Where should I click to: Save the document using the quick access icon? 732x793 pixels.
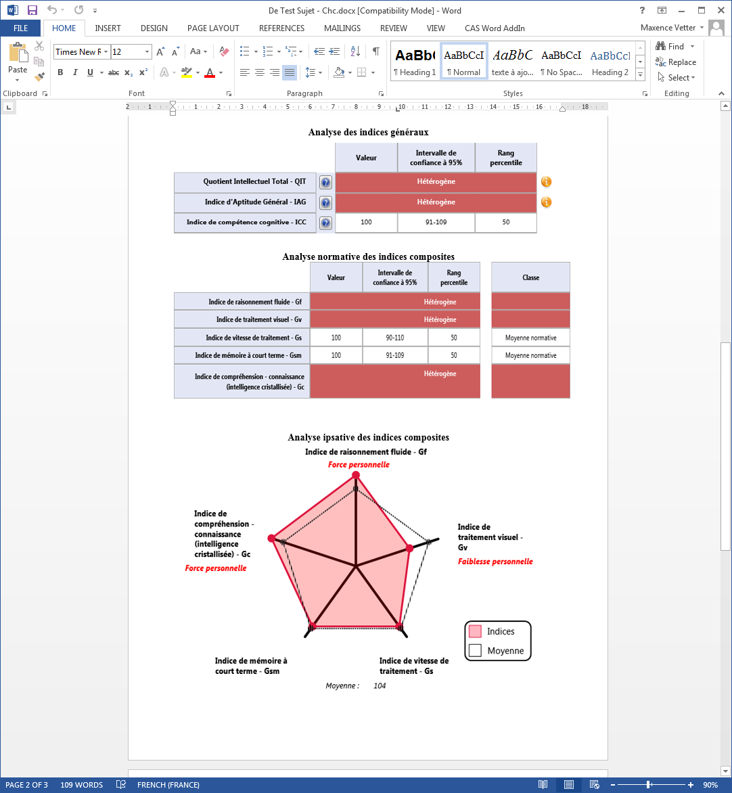[x=32, y=10]
